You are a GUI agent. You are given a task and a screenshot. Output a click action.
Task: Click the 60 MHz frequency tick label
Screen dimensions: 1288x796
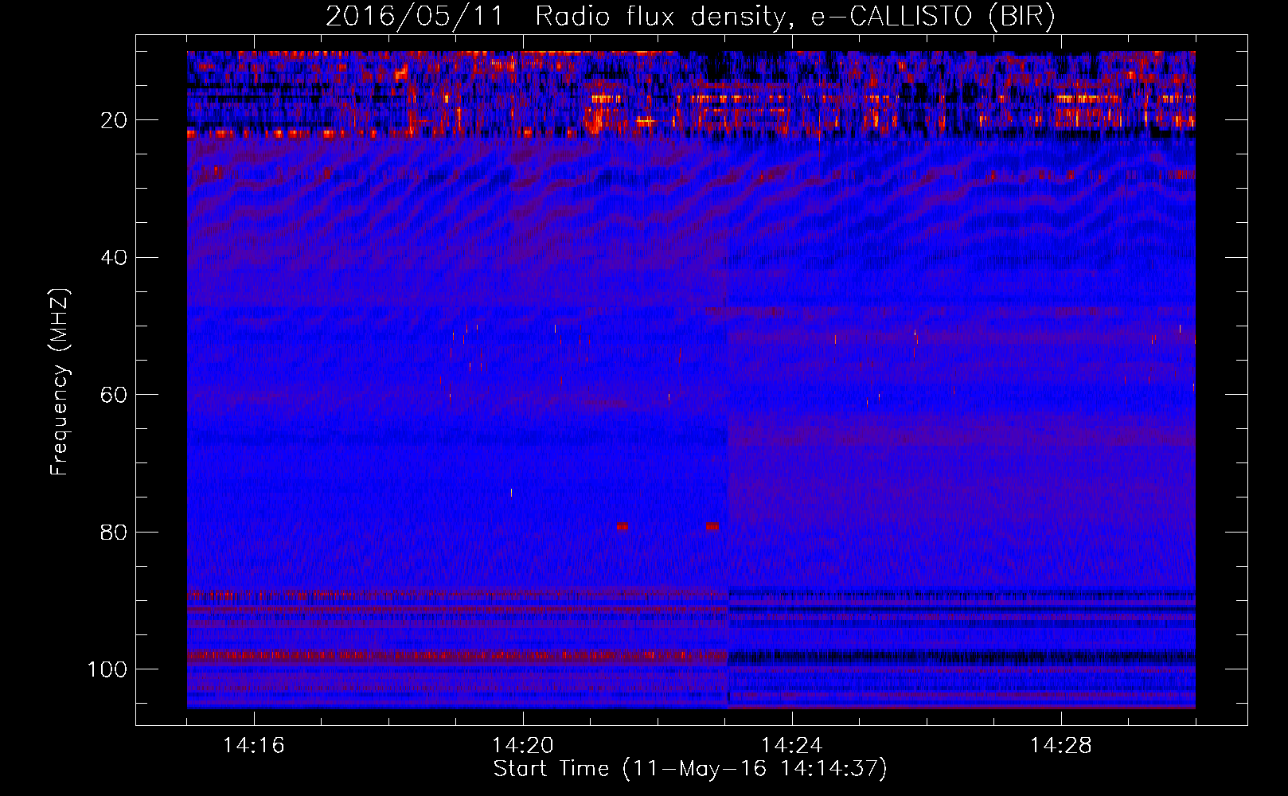(x=114, y=395)
